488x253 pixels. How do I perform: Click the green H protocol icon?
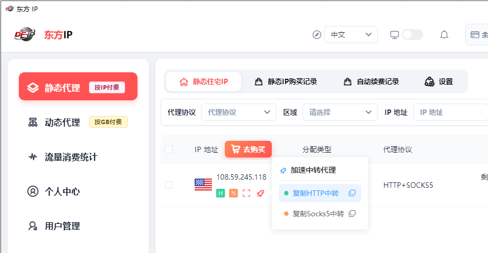[221, 193]
